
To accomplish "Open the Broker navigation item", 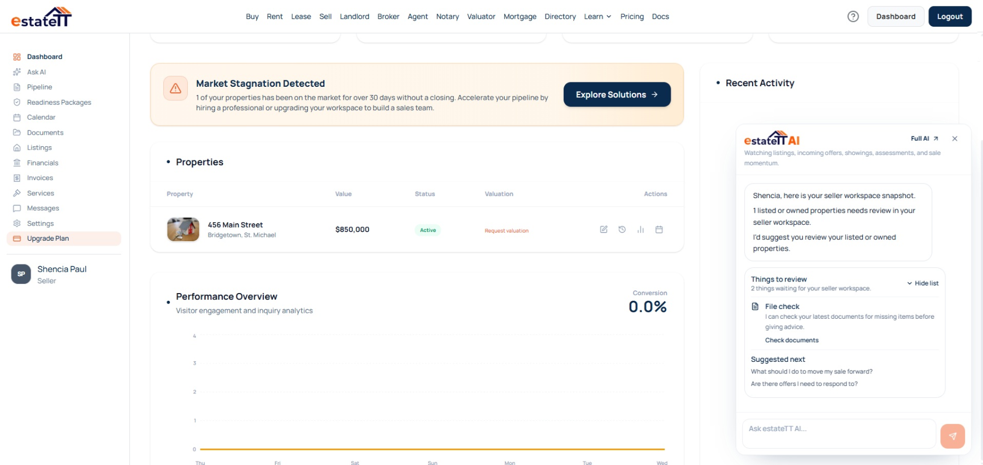I will pyautogui.click(x=388, y=16).
